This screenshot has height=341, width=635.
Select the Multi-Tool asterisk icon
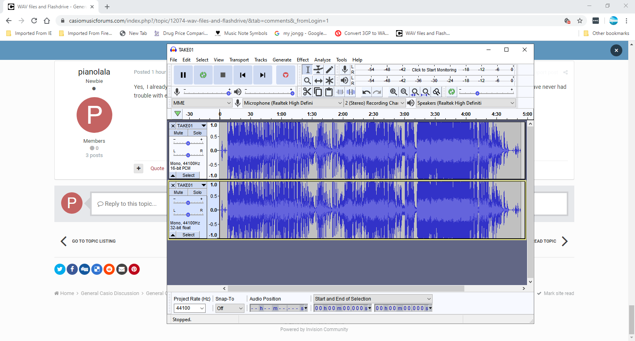click(329, 81)
